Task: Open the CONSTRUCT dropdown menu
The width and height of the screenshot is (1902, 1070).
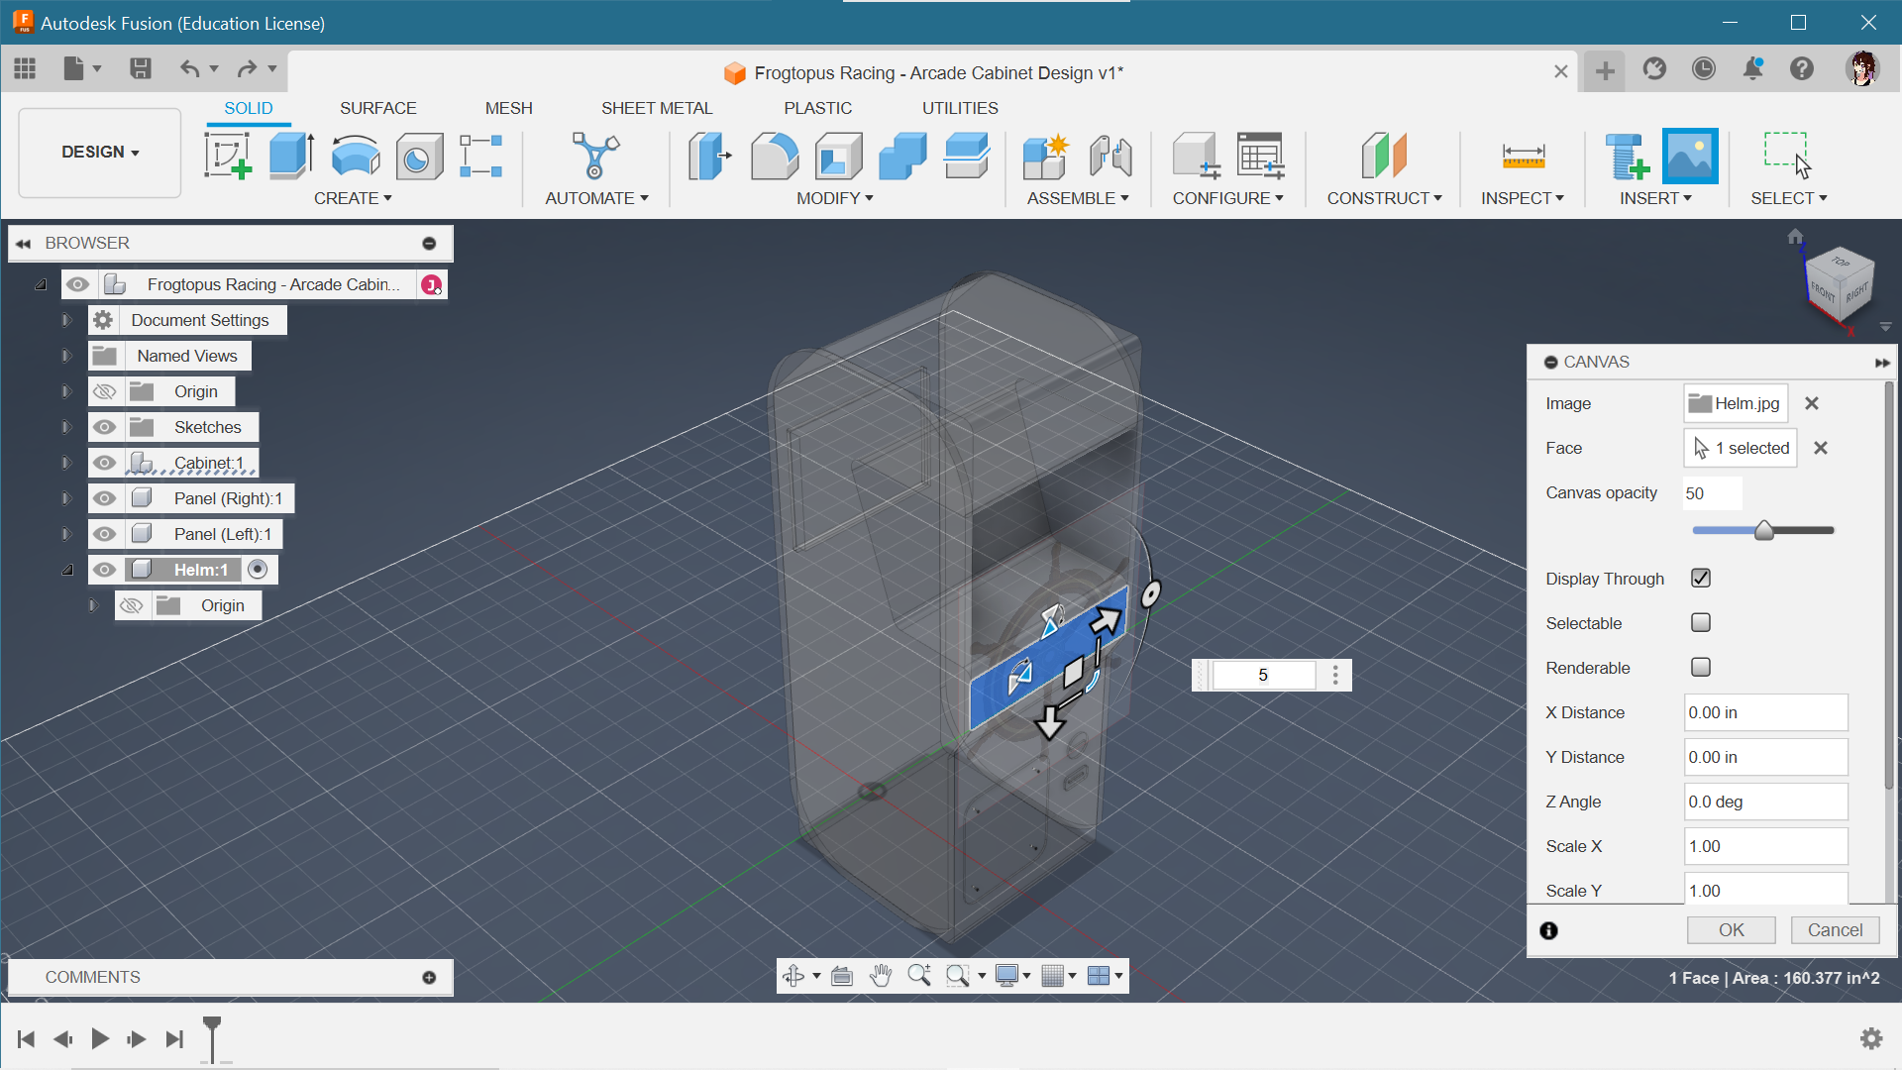Action: 1385,198
